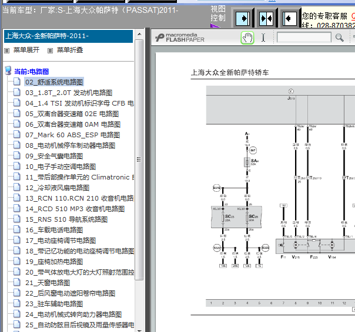Viewport: 355px width, 332px height.
Task: Open 05_双离合器变速箱 02E 电路图
Action: pyautogui.click(x=72, y=114)
